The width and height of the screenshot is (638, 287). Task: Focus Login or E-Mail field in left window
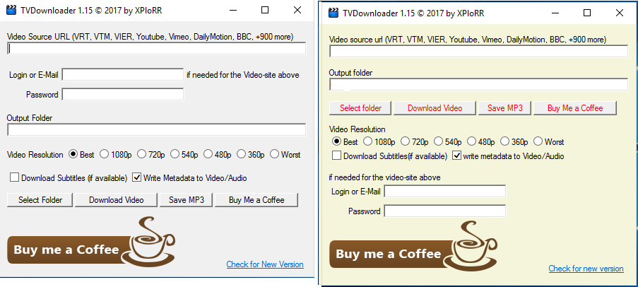[x=122, y=74]
